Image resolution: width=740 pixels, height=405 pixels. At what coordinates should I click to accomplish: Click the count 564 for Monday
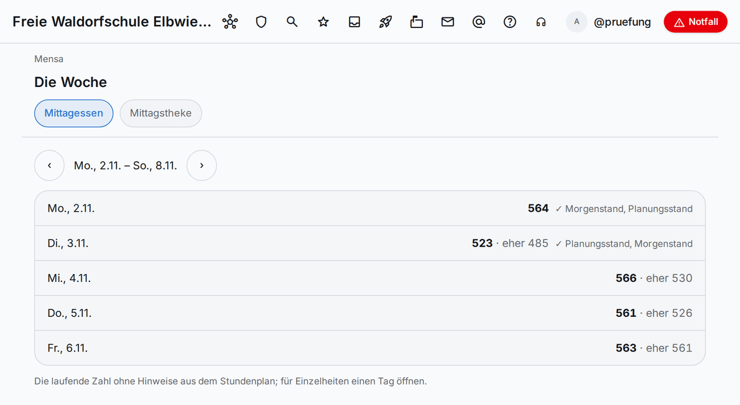[538, 208]
